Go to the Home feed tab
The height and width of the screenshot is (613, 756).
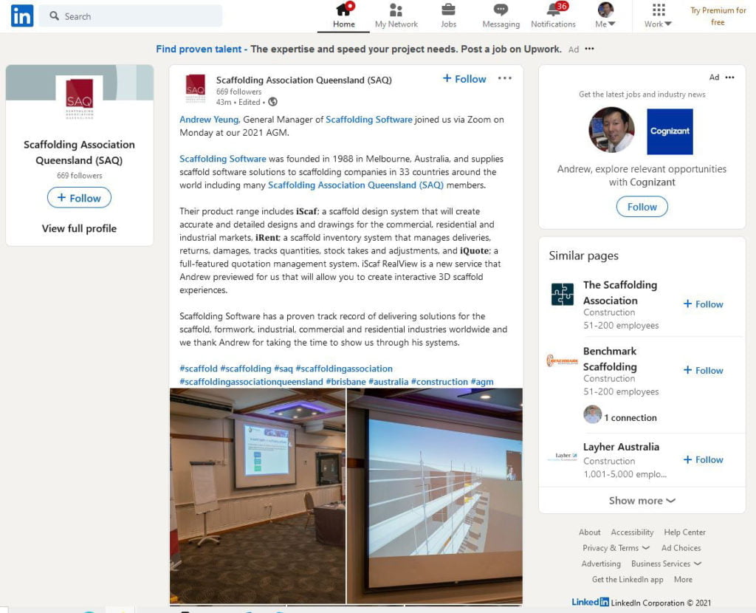point(343,16)
